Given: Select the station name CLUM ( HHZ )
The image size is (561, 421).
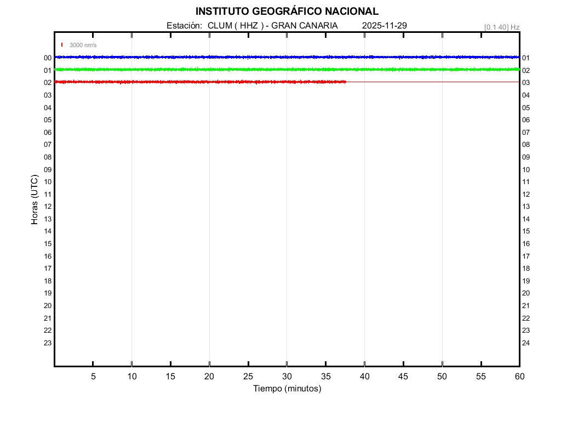Looking at the screenshot, I should (236, 26).
